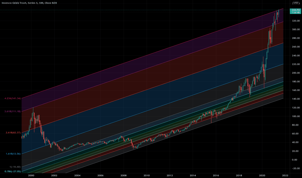Image resolution: width=302 pixels, height=178 pixels.
Task: Click the 2002 year label on time axis
Action: pyautogui.click(x=54, y=175)
